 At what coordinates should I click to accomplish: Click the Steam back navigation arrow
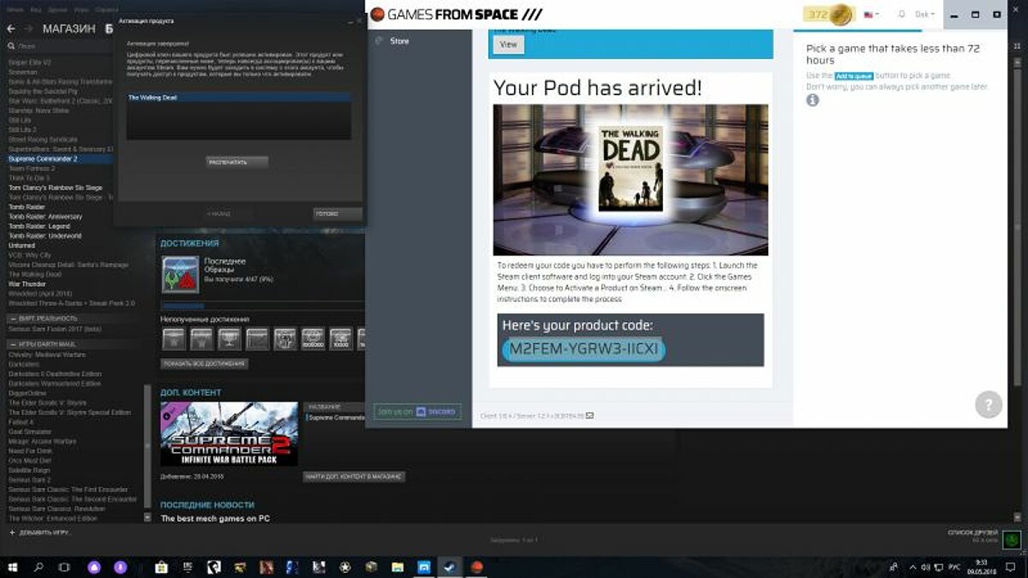coord(11,29)
